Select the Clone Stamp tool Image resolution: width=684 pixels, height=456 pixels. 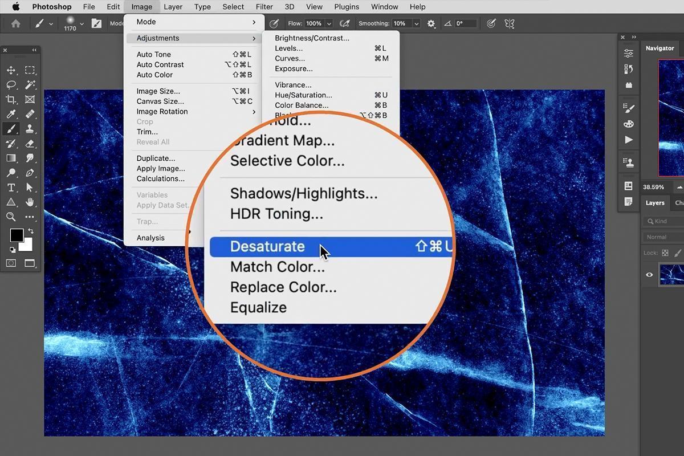pyautogui.click(x=30, y=129)
